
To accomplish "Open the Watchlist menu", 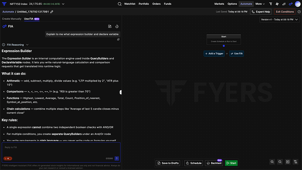I will pos(130,4).
